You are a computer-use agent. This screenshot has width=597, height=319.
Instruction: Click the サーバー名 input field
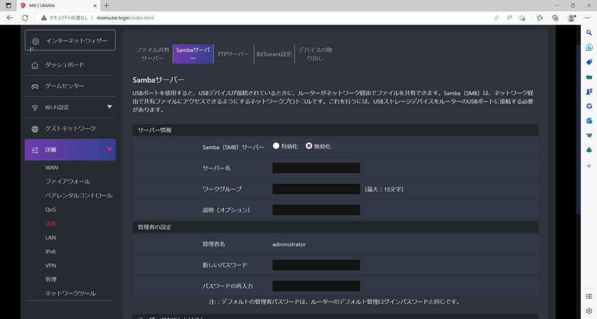click(x=316, y=168)
